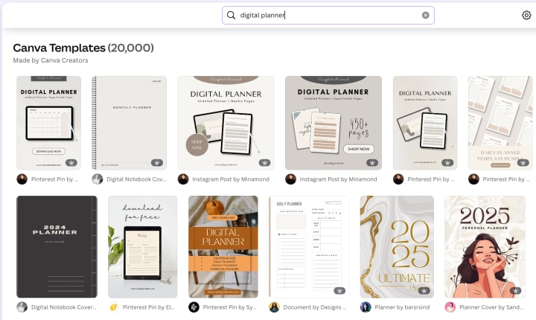Image resolution: width=536 pixels, height=320 pixels.
Task: Click the search field containing digital planner
Action: (x=328, y=15)
